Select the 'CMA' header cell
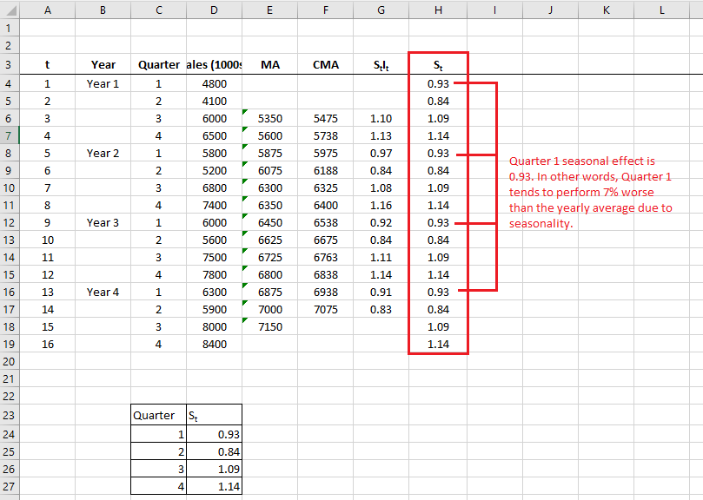Viewport: 703px width, 500px height. pos(325,65)
